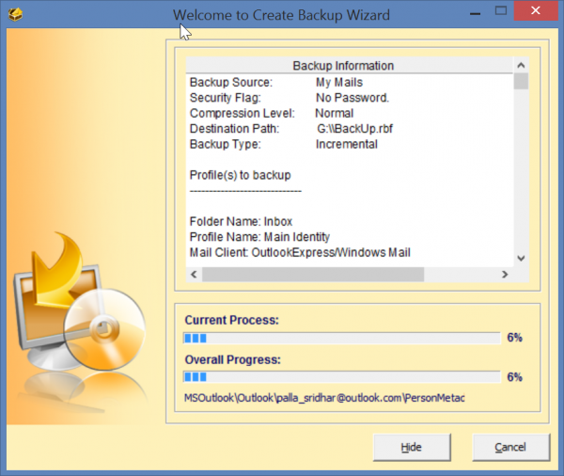This screenshot has width=564, height=476.
Task: Maximize the Create Backup Wizard window
Action: [x=500, y=14]
